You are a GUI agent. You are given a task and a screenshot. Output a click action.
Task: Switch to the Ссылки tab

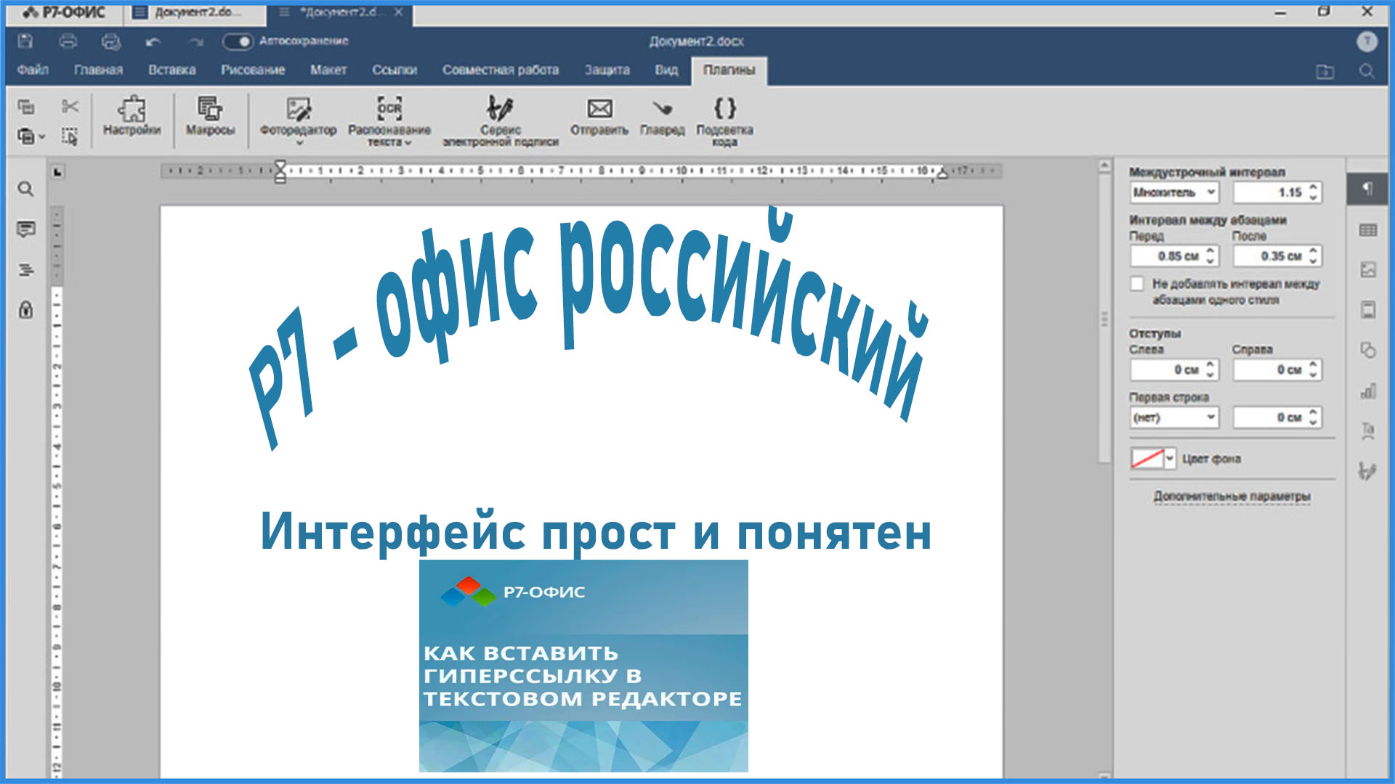(x=395, y=70)
